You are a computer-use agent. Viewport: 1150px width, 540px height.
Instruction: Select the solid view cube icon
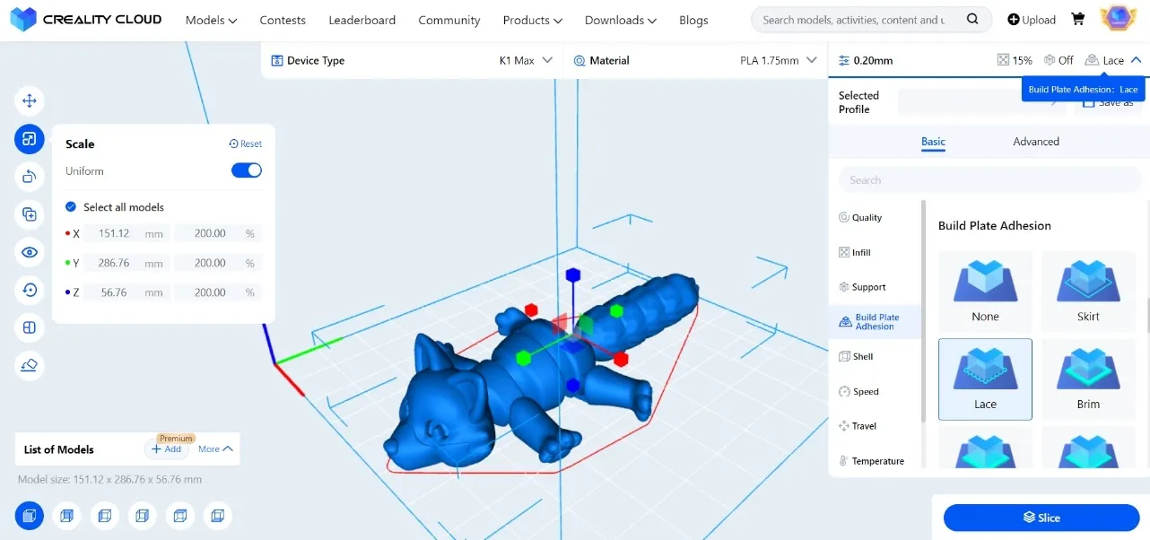(x=29, y=516)
